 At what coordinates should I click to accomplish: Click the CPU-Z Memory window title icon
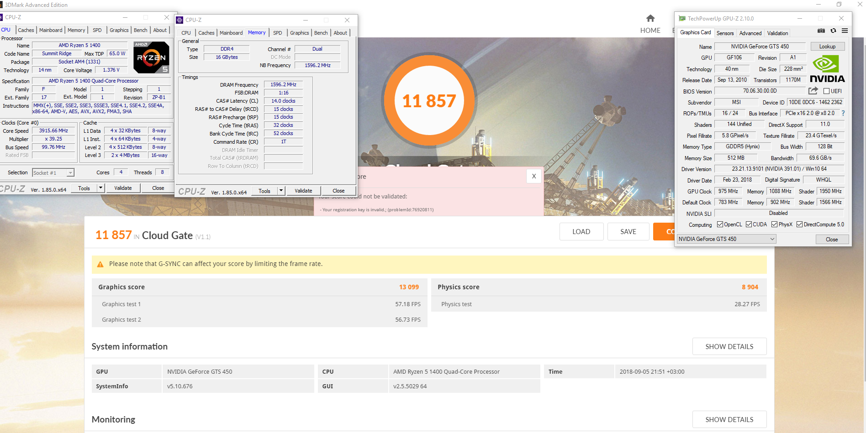tap(180, 20)
